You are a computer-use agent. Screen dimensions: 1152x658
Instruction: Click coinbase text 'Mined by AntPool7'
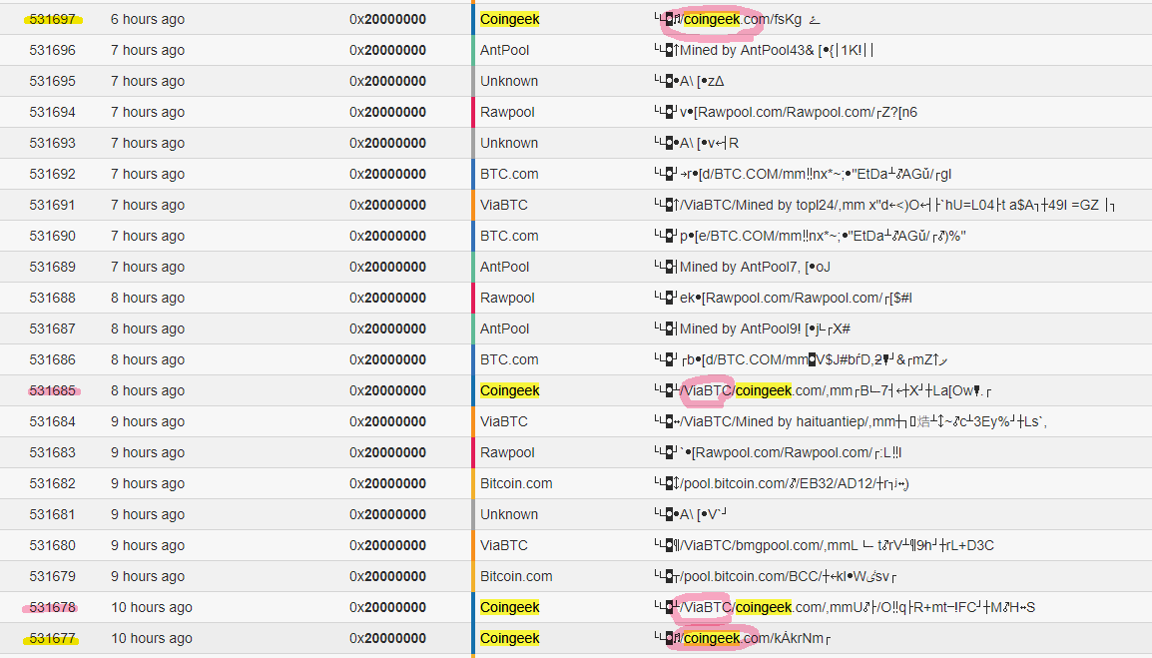tap(739, 267)
